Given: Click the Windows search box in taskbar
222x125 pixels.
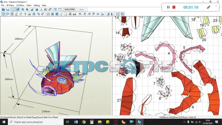Looking at the screenshot, I should [36, 122].
